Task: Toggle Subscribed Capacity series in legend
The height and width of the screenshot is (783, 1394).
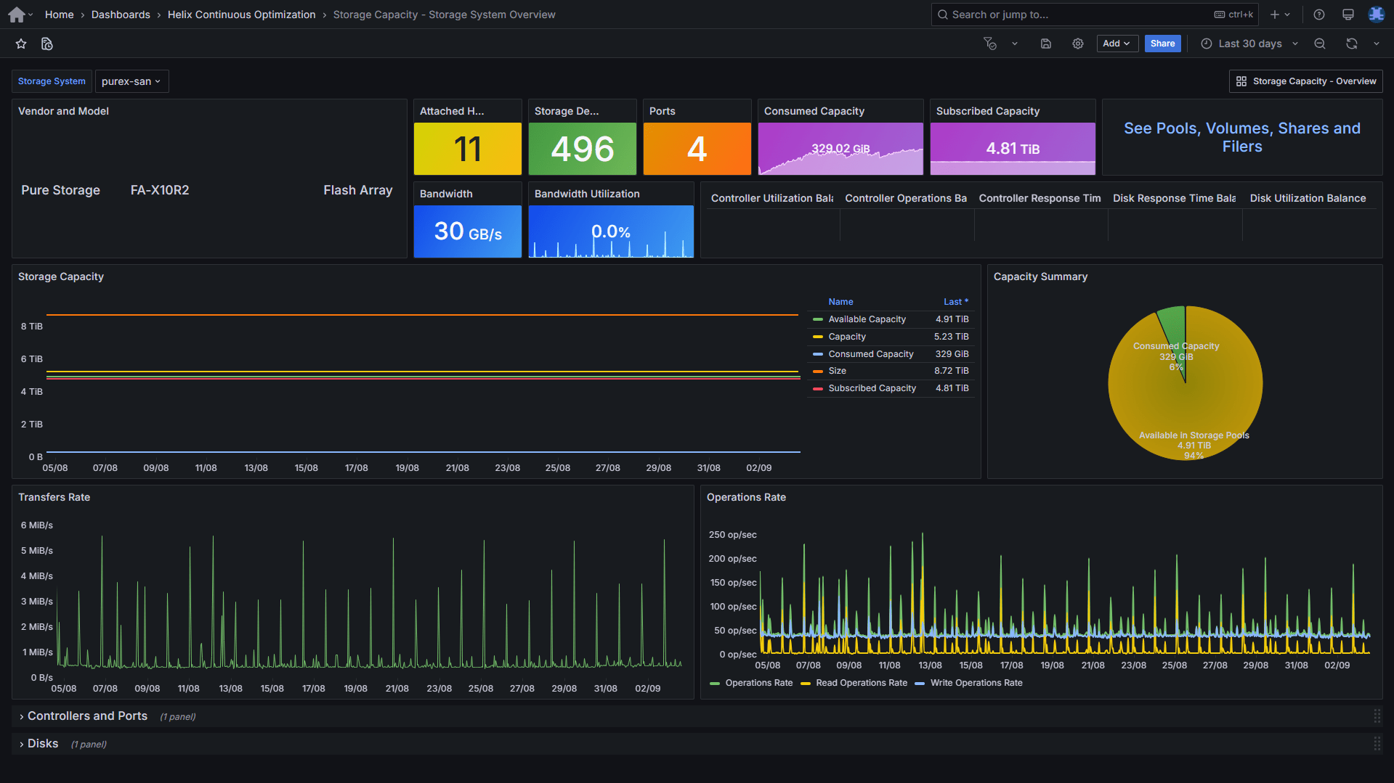Action: point(872,388)
